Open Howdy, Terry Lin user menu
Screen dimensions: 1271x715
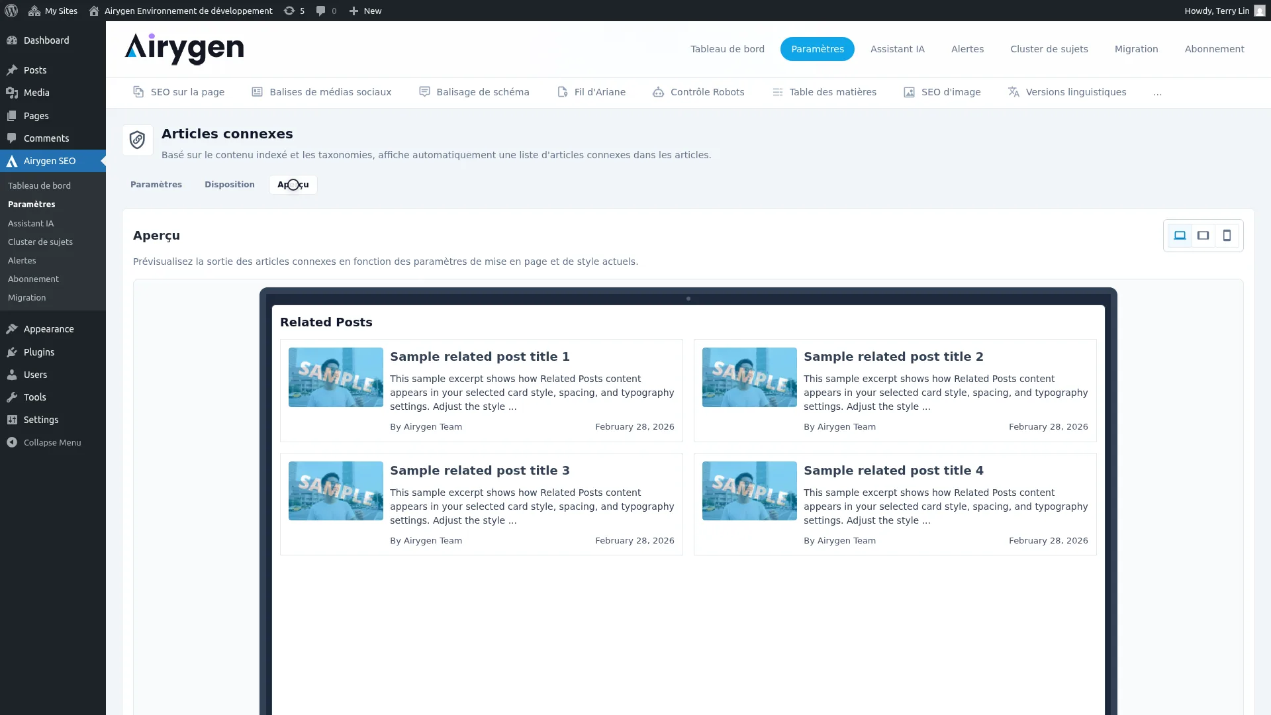(1225, 11)
